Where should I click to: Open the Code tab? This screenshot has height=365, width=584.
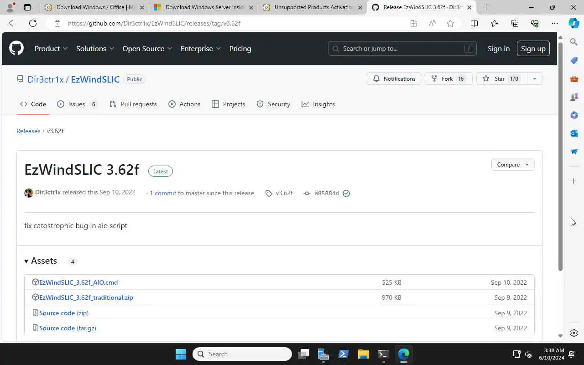[x=33, y=104]
